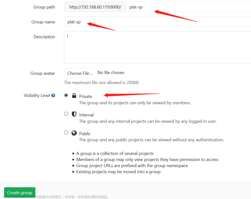Click the Visibility Level help question icon

(x=53, y=95)
